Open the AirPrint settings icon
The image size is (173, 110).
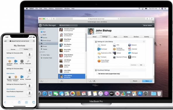130,57
